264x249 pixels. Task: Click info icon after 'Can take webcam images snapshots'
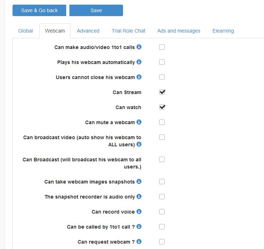click(x=139, y=181)
